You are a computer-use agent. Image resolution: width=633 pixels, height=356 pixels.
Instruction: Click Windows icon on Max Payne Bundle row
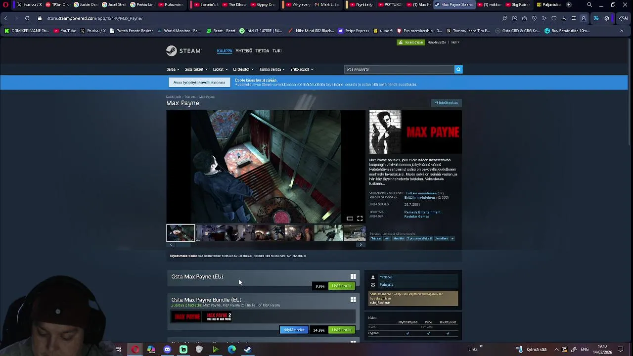point(353,300)
